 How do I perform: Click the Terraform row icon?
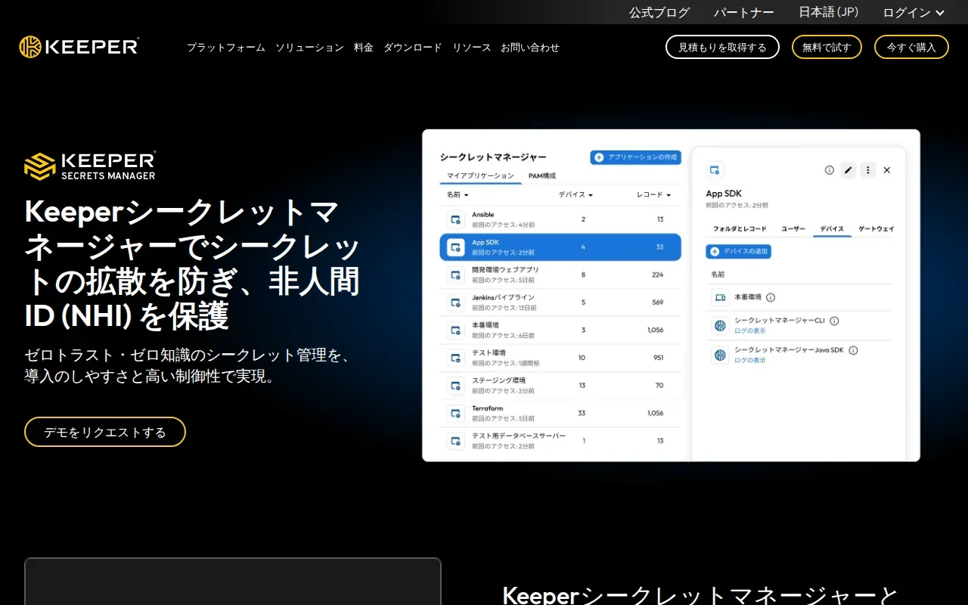[x=455, y=413]
